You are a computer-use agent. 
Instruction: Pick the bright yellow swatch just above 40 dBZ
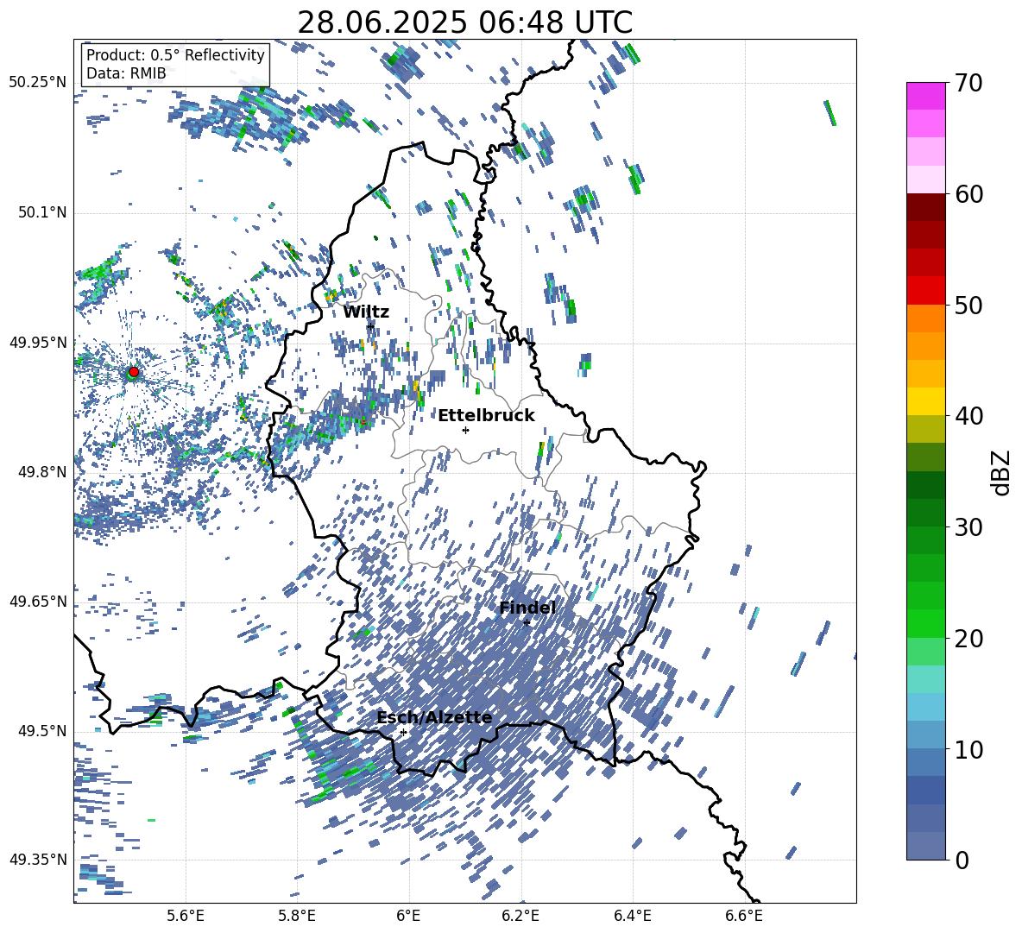coord(925,401)
